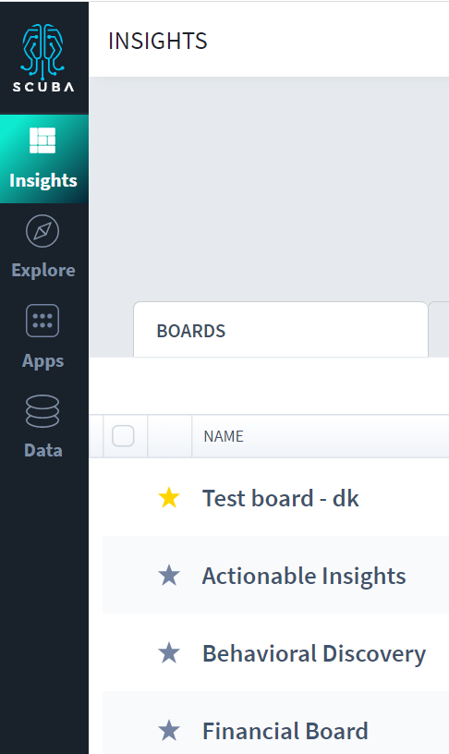Viewport: 449px width, 754px height.
Task: Sort boards by the NAME column header
Action: [x=224, y=436]
